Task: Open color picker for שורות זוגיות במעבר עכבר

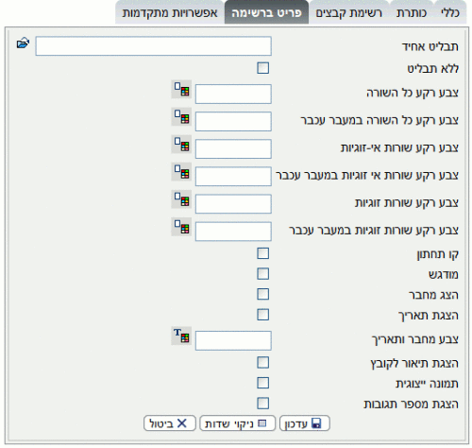Action: [x=181, y=227]
